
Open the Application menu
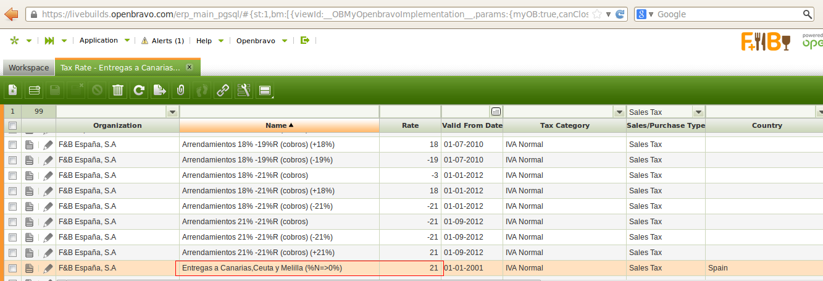tap(99, 41)
